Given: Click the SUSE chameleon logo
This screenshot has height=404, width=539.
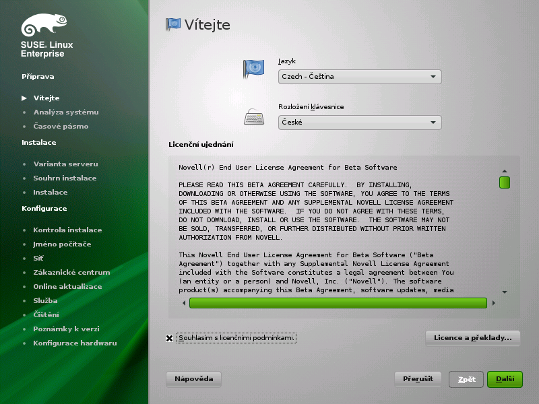Looking at the screenshot, I should pyautogui.click(x=44, y=25).
